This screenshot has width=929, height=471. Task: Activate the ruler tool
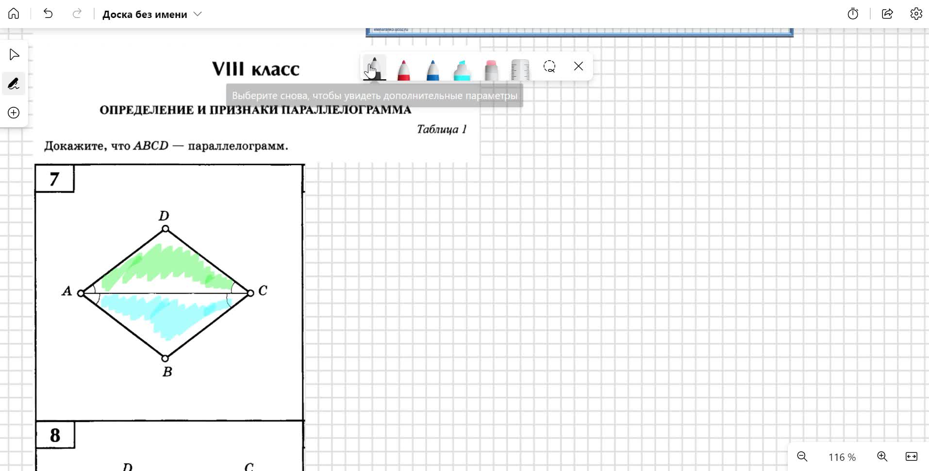click(520, 69)
